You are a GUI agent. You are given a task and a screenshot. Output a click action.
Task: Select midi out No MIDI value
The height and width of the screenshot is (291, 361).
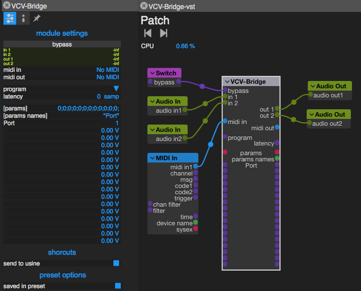pyautogui.click(x=108, y=77)
